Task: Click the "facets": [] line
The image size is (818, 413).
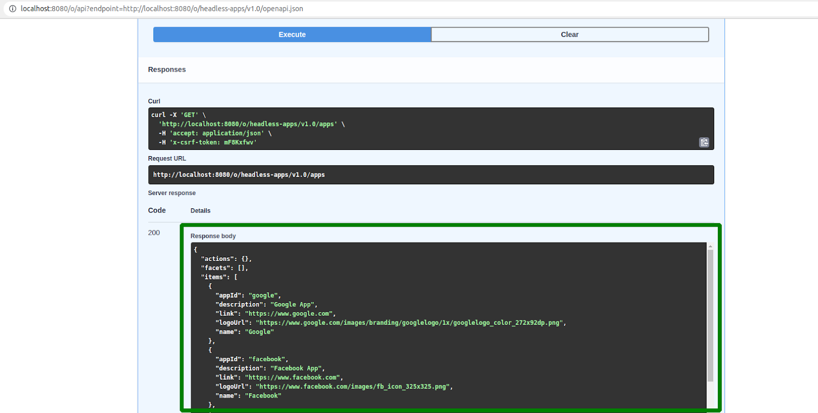Action: [224, 268]
